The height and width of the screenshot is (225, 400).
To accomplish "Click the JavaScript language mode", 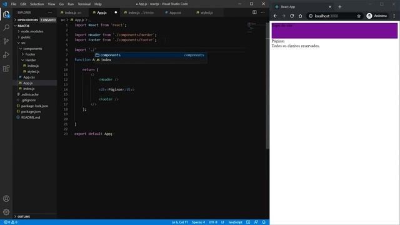I will pyautogui.click(x=235, y=222).
